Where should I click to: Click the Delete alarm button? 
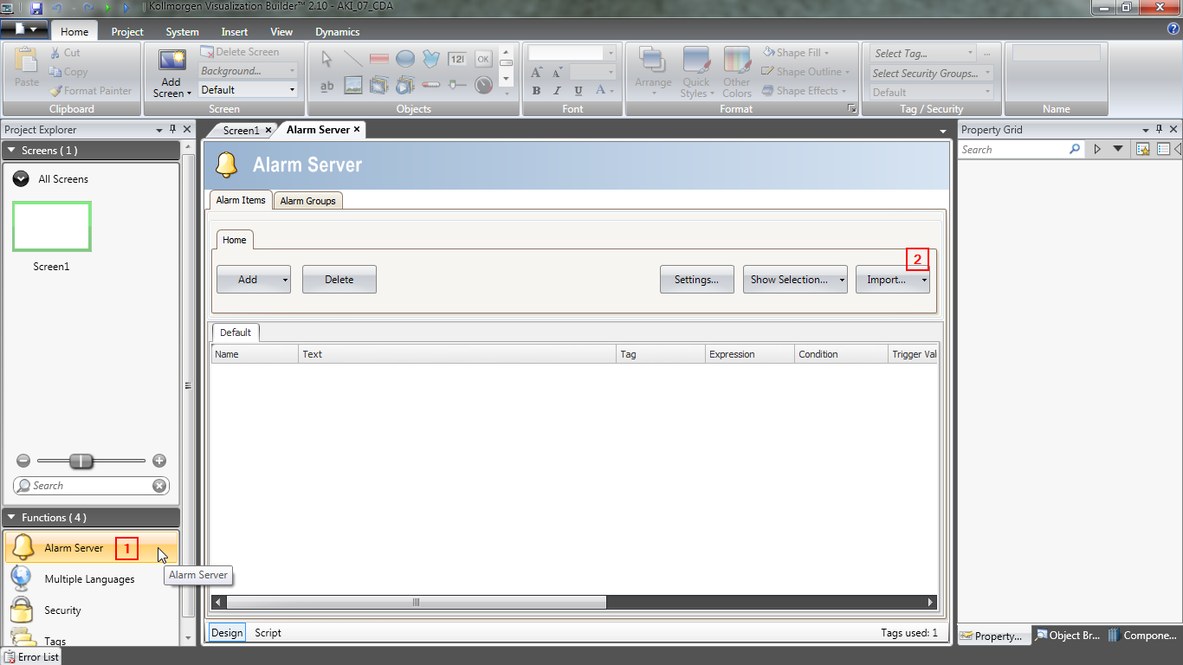[x=339, y=280]
